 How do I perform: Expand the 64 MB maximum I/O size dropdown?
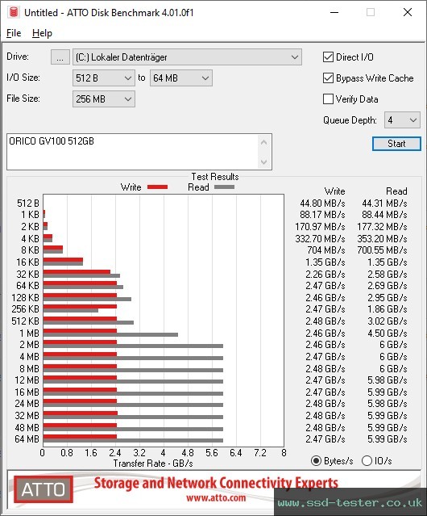181,78
